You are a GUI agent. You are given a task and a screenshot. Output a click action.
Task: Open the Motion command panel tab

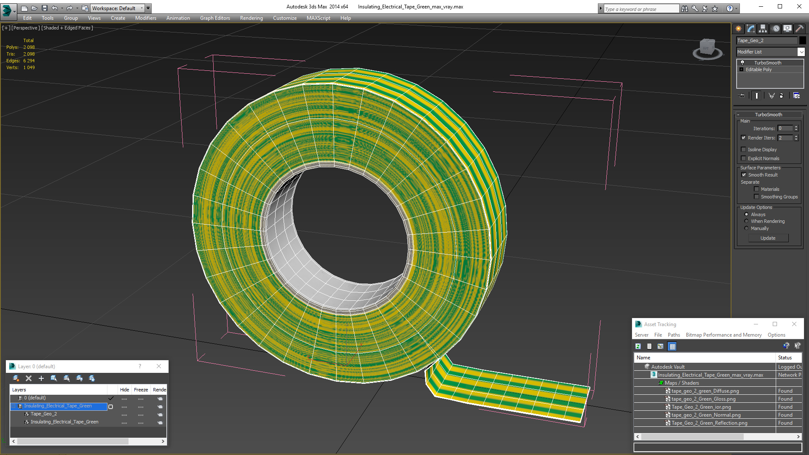(x=776, y=29)
